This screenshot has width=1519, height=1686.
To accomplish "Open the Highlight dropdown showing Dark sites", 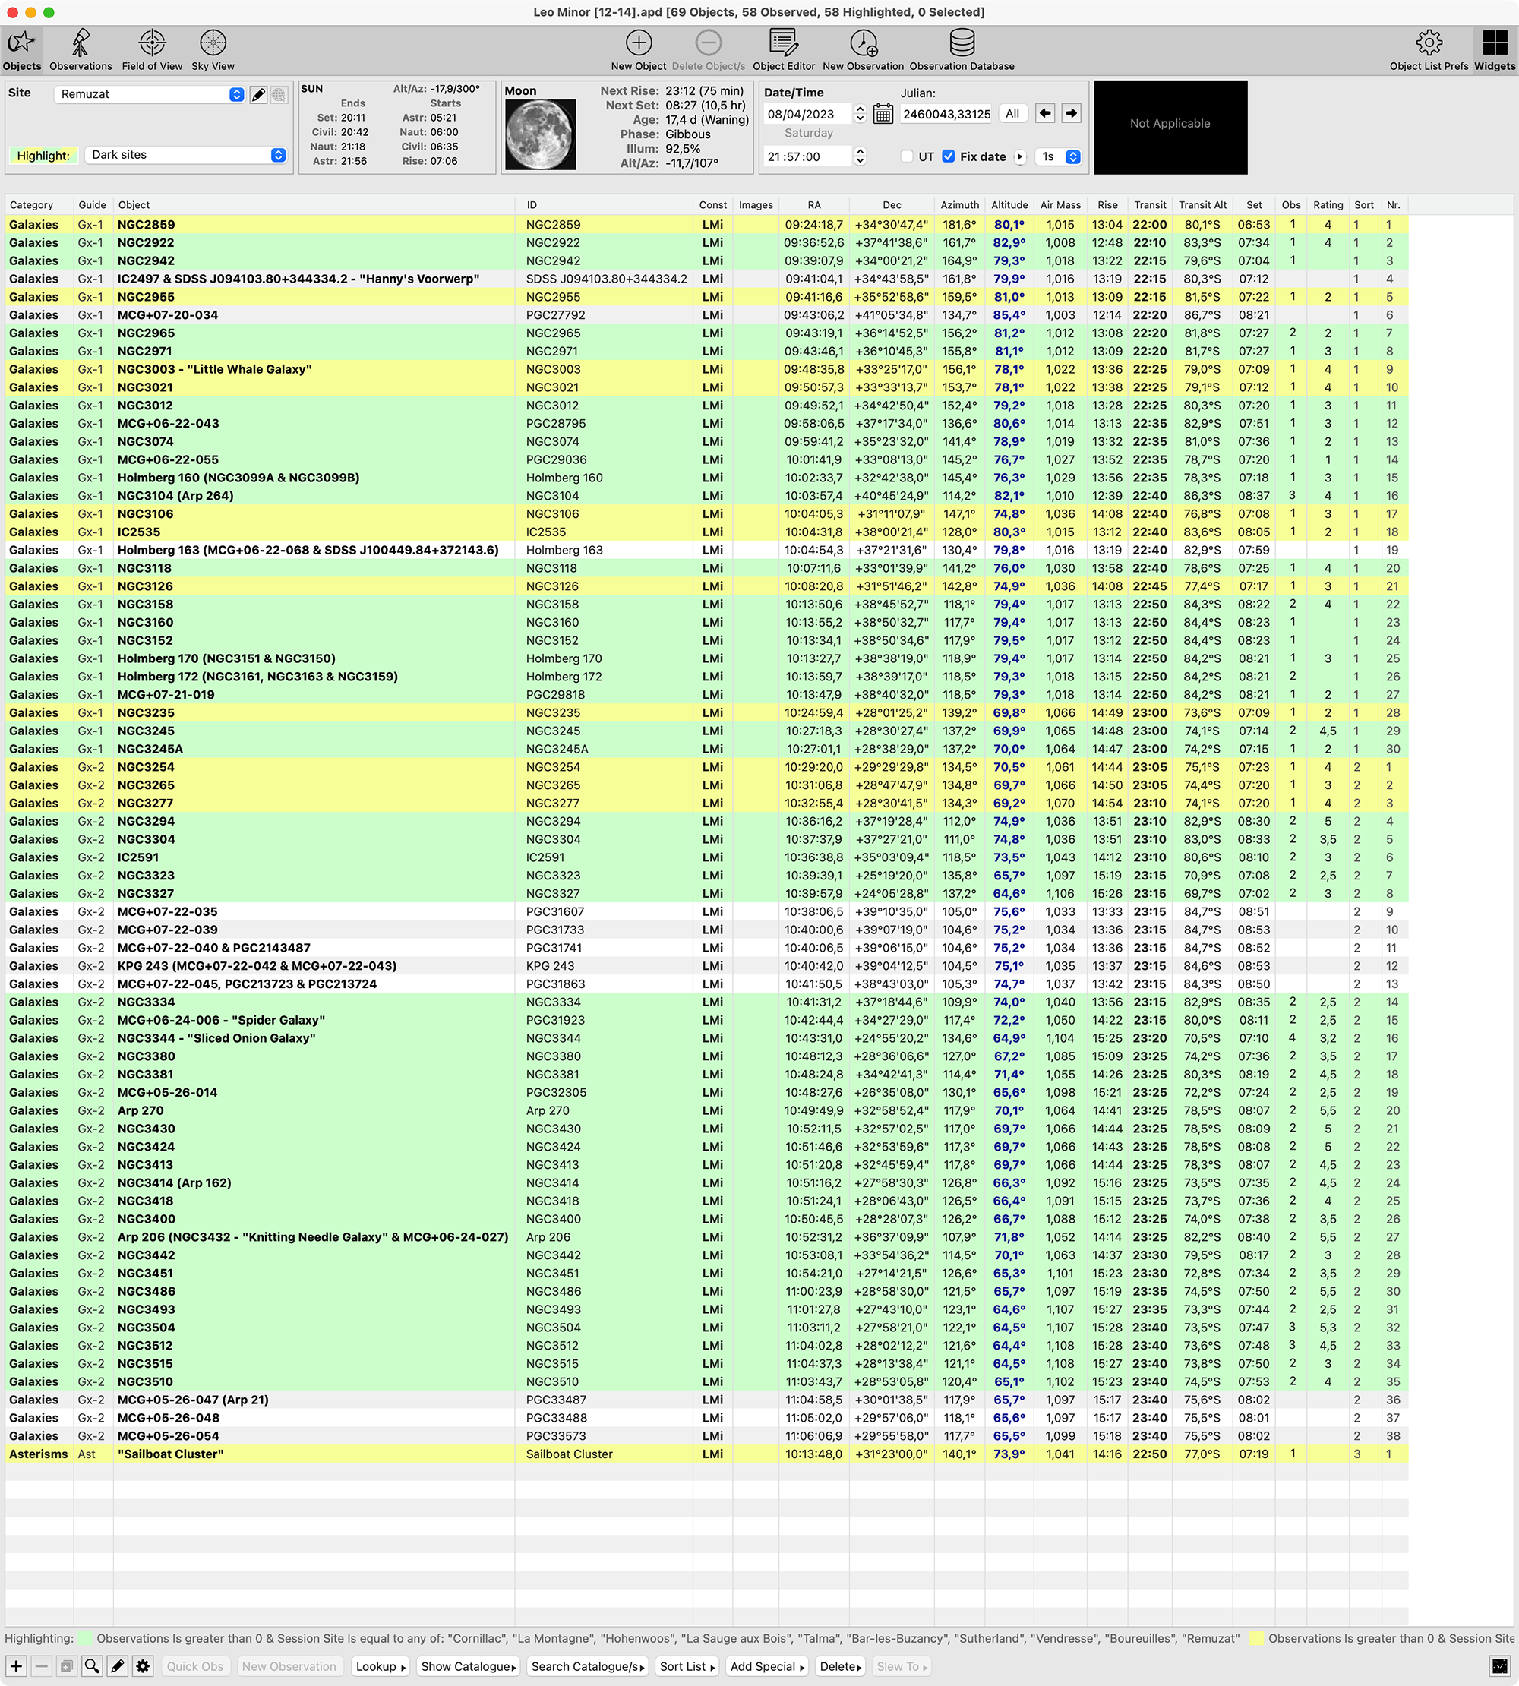I will pos(185,155).
